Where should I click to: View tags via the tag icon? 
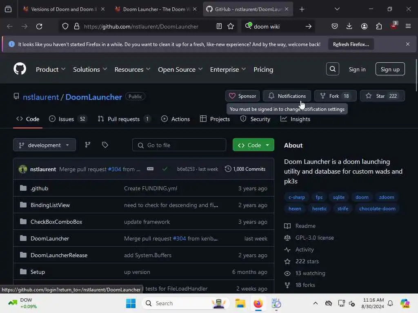click(105, 145)
